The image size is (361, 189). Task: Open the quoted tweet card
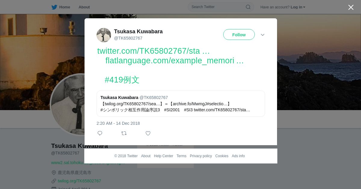(181, 104)
